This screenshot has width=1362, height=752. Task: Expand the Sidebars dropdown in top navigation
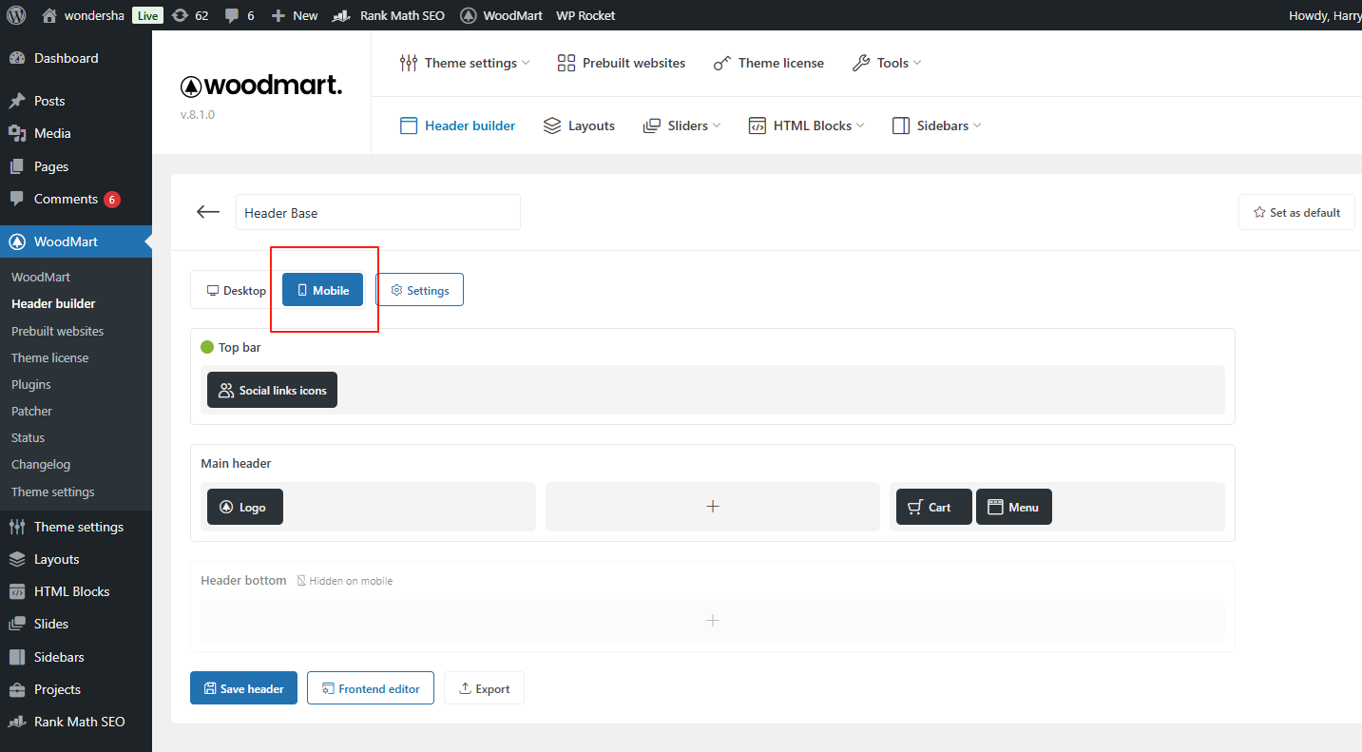(x=936, y=125)
